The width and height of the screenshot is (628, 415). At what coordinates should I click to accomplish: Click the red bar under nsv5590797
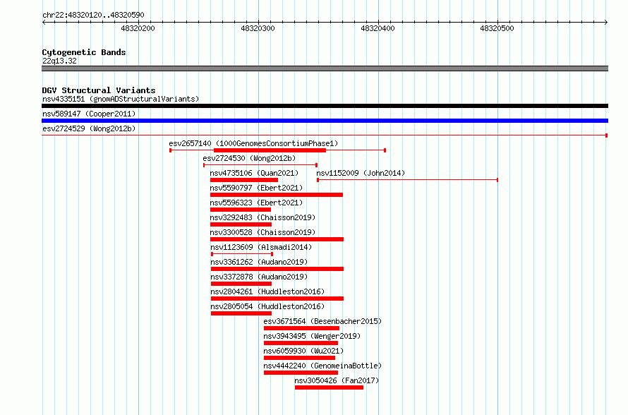277,195
